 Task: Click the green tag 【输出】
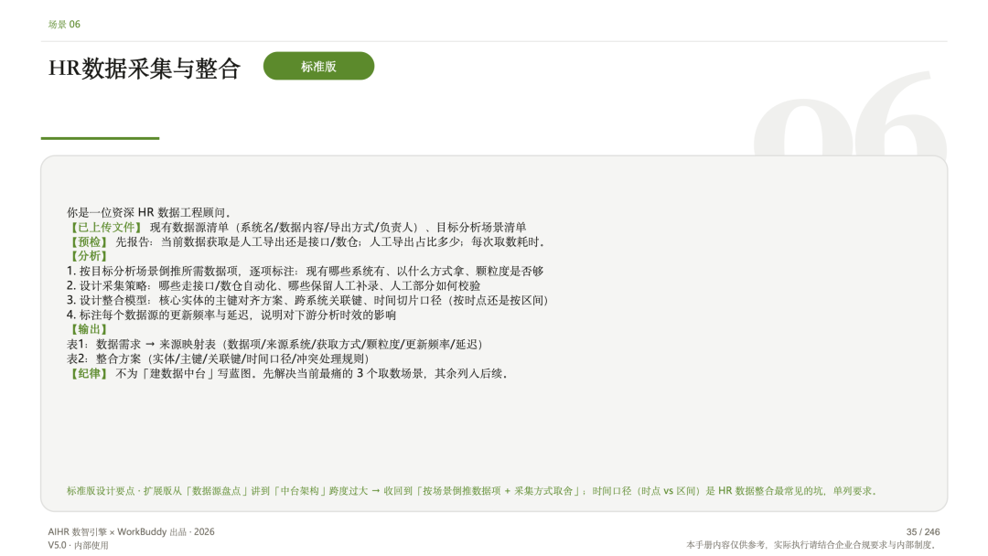[89, 329]
